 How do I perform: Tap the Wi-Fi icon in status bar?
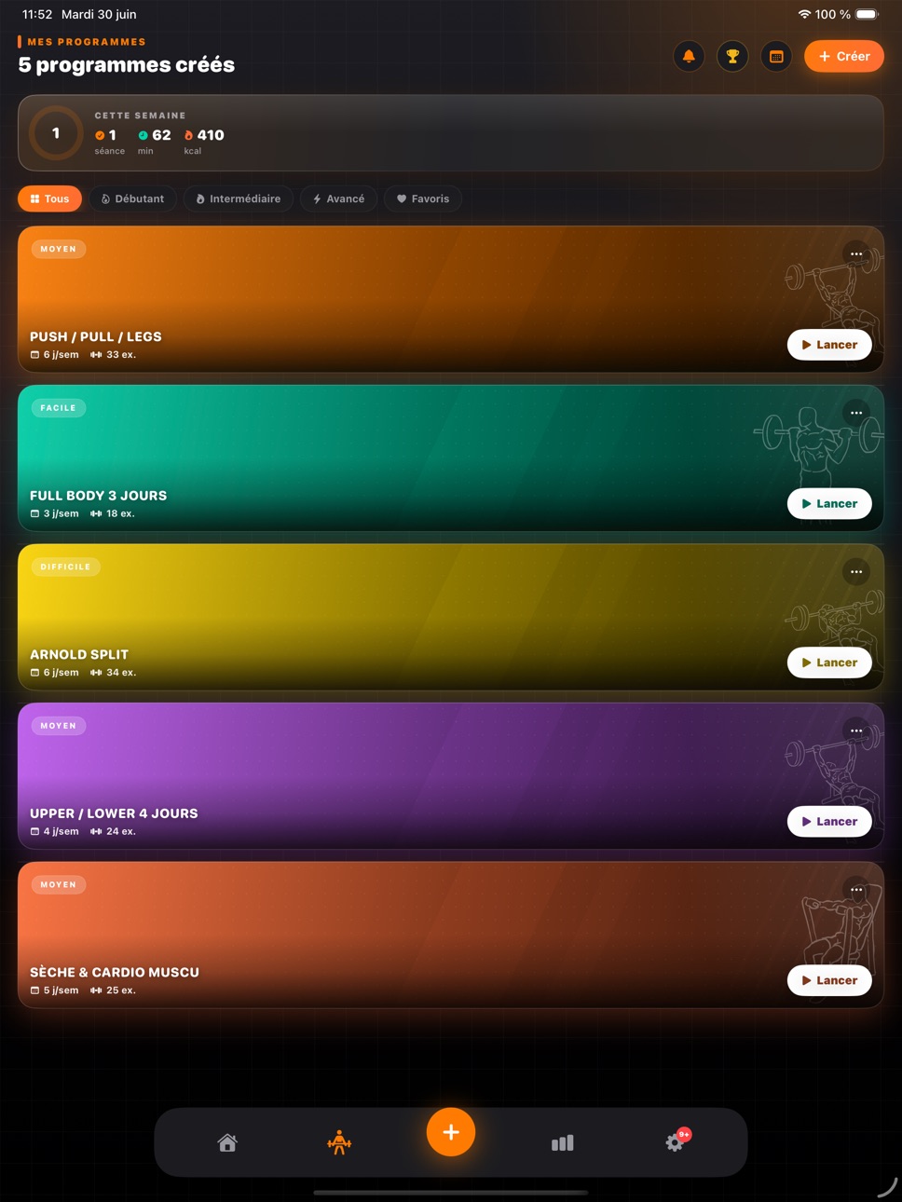tap(804, 14)
